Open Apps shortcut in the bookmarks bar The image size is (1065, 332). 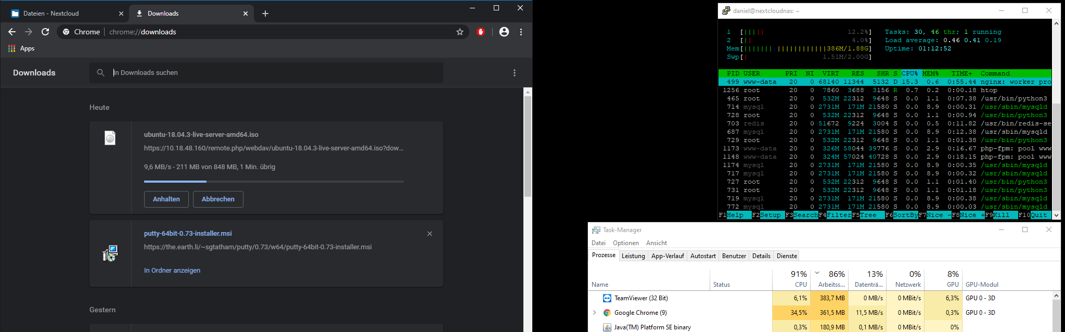(21, 48)
